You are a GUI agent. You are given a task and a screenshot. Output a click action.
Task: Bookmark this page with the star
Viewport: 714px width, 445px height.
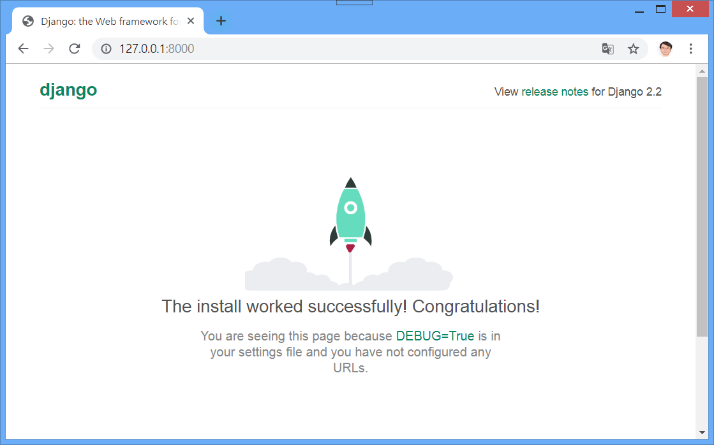click(634, 48)
